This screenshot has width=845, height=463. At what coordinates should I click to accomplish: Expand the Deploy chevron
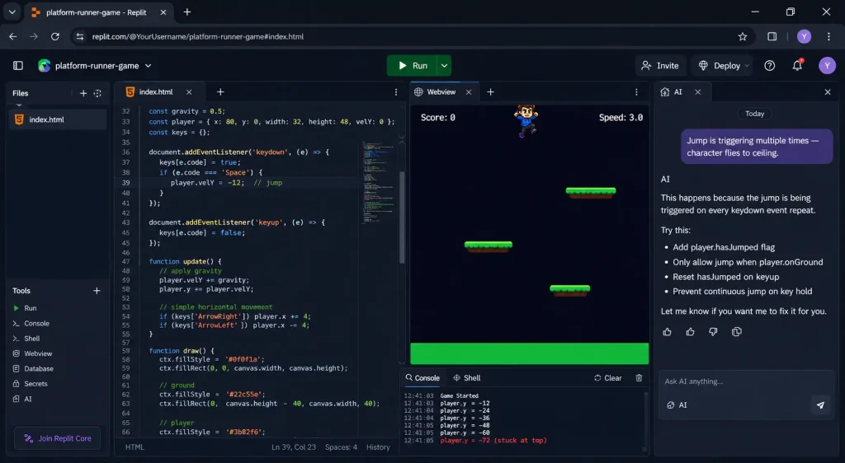coord(747,66)
